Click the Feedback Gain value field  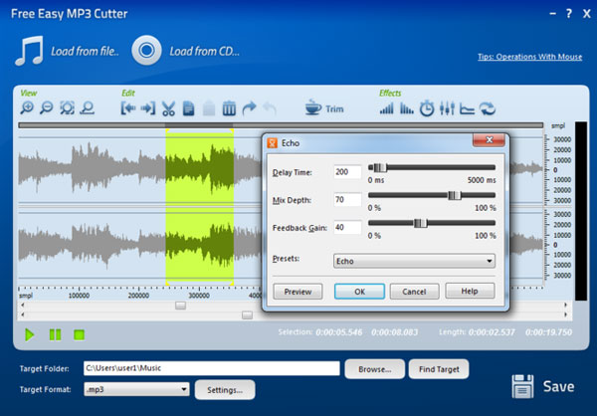click(347, 228)
